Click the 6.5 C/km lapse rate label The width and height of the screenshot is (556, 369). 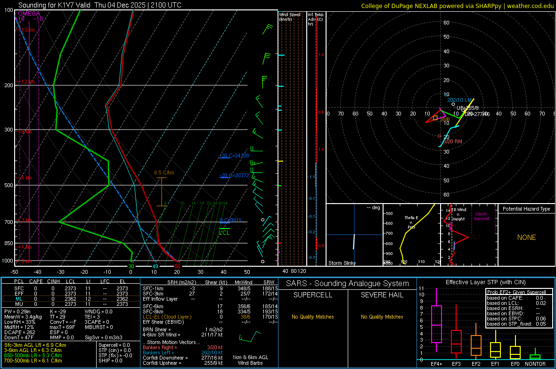click(164, 173)
